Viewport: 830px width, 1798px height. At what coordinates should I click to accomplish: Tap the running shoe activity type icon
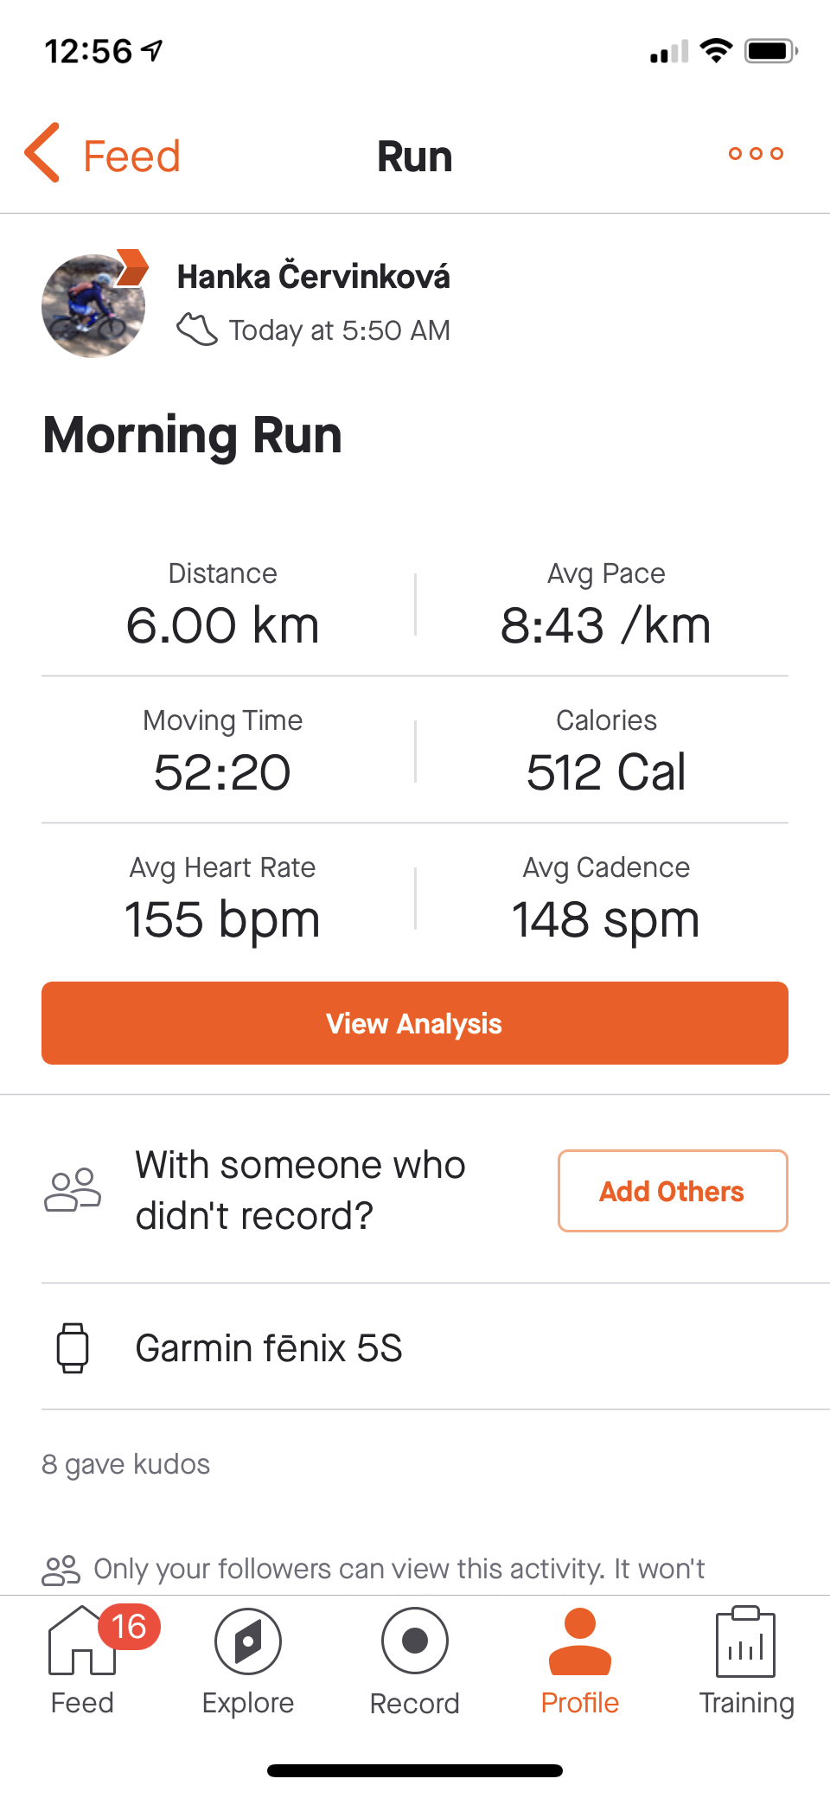click(x=197, y=330)
